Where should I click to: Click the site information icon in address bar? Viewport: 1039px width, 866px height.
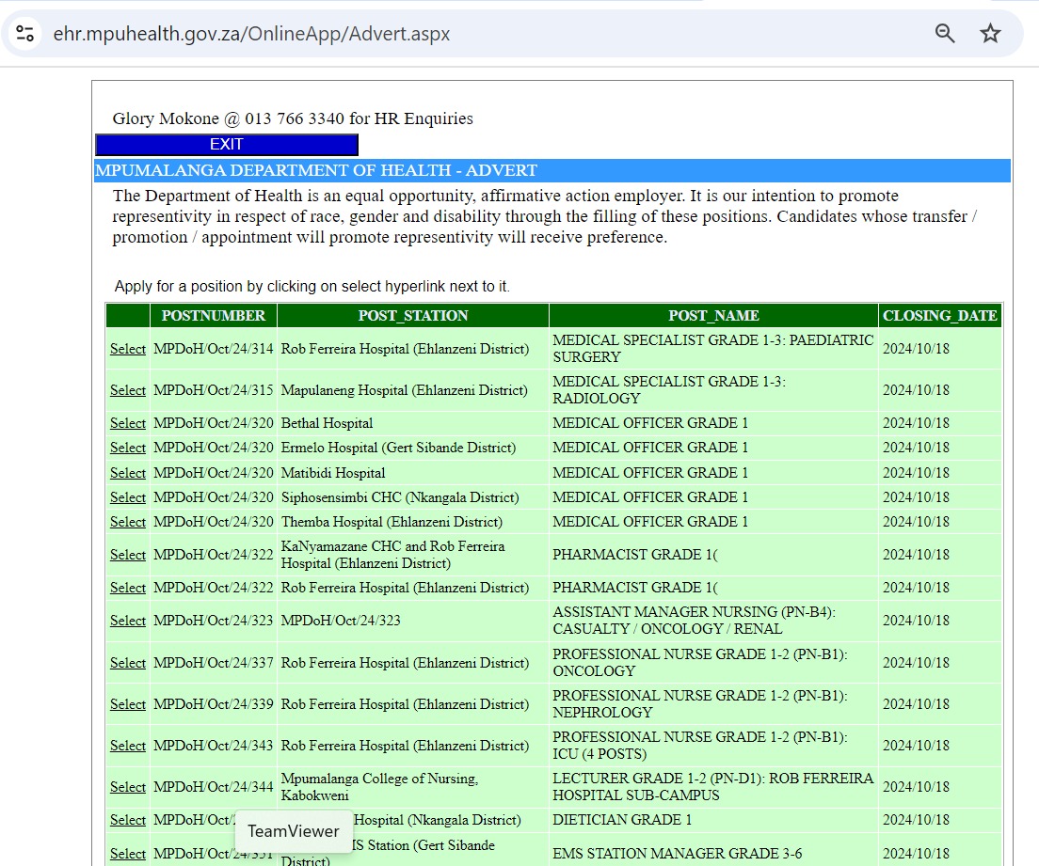tap(25, 33)
